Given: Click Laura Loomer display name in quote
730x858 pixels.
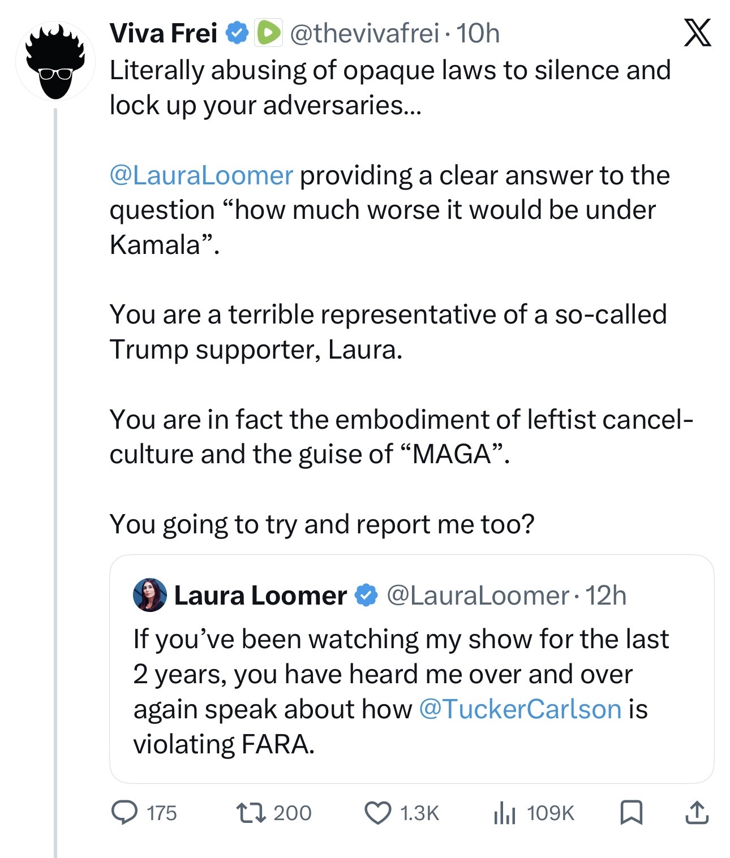Looking at the screenshot, I should (x=260, y=595).
